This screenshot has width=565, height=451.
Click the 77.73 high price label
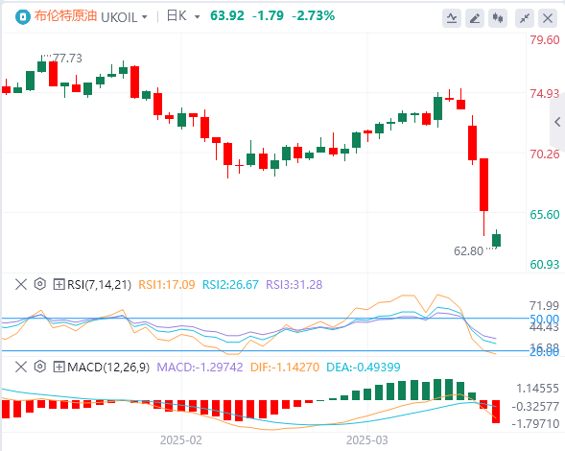[67, 59]
